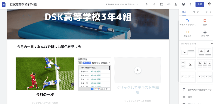Select image-left with text layout block
Image resolution: width=213 pixels, height=104 pixels.
coord(188,52)
